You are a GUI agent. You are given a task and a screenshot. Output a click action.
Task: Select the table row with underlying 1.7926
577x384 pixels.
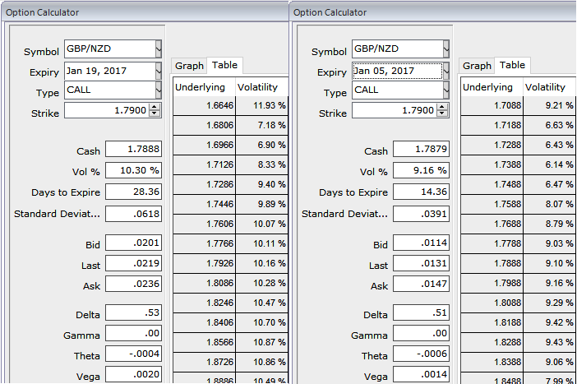[x=230, y=264]
